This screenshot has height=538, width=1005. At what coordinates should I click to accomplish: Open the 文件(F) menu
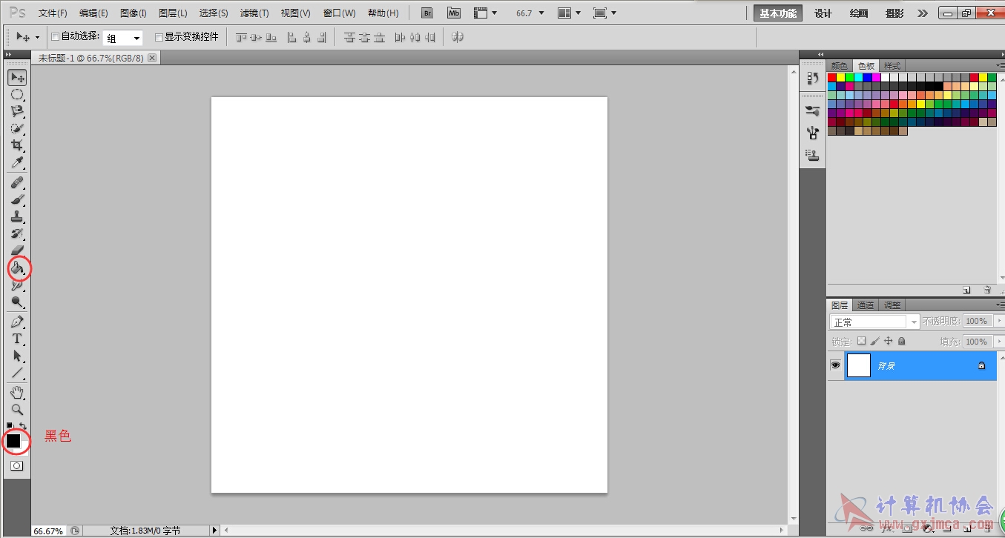click(53, 13)
